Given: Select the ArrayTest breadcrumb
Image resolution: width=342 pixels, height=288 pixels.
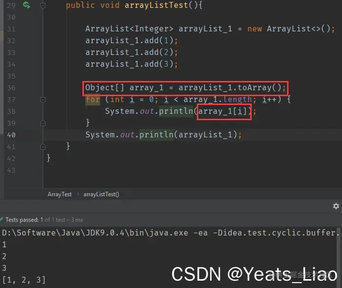Looking at the screenshot, I should [x=59, y=194].
